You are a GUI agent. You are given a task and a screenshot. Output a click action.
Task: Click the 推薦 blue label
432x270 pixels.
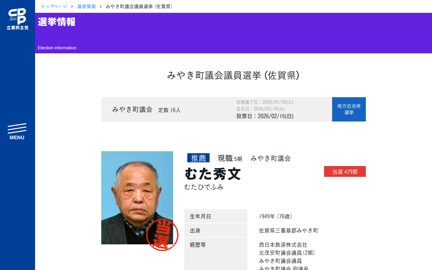coord(198,158)
